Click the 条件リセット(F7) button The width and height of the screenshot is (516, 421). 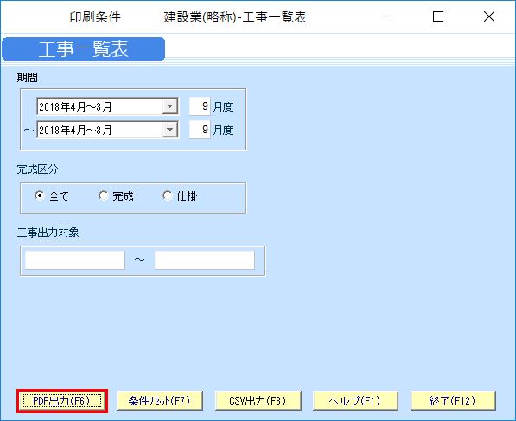pyautogui.click(x=160, y=400)
